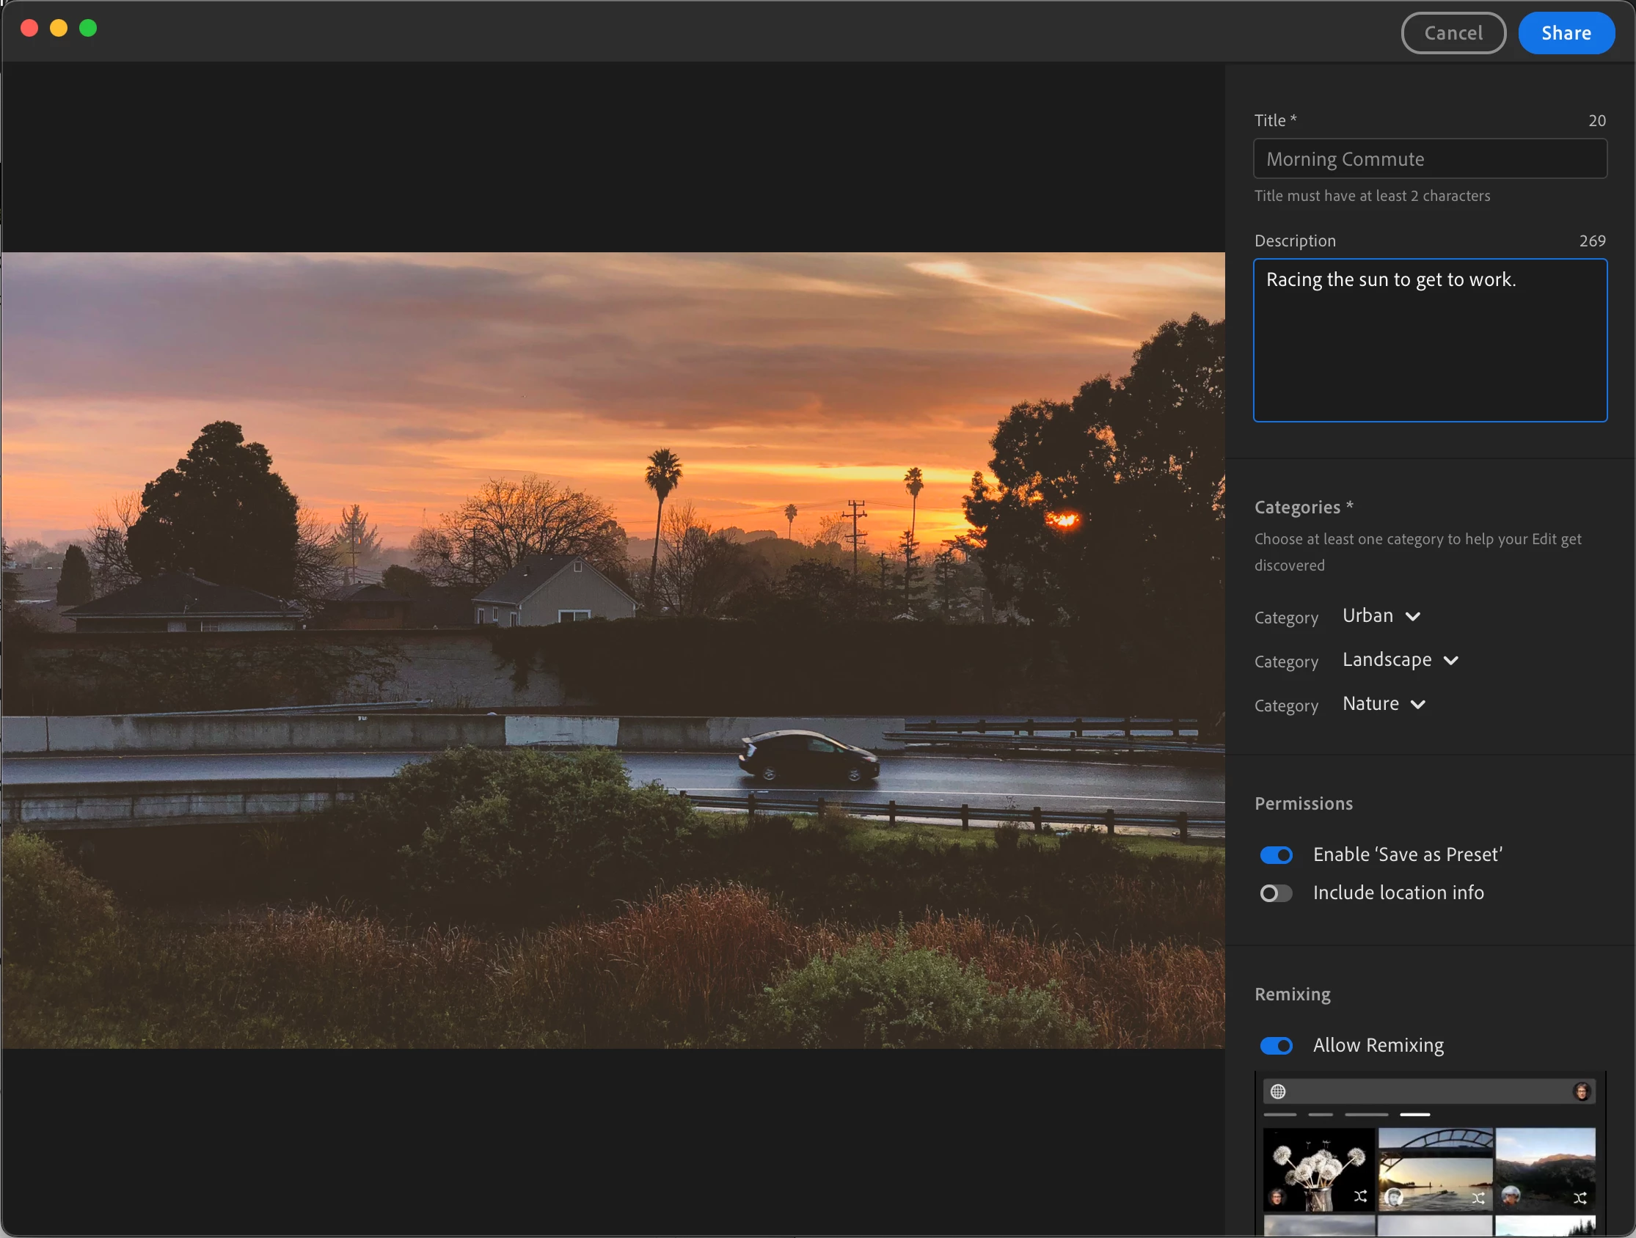Click author avatar on the bridge photo
Image resolution: width=1636 pixels, height=1238 pixels.
(1393, 1196)
